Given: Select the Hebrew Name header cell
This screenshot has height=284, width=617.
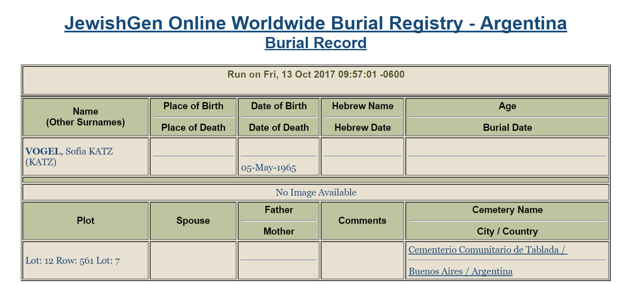Looking at the screenshot, I should 362,106.
